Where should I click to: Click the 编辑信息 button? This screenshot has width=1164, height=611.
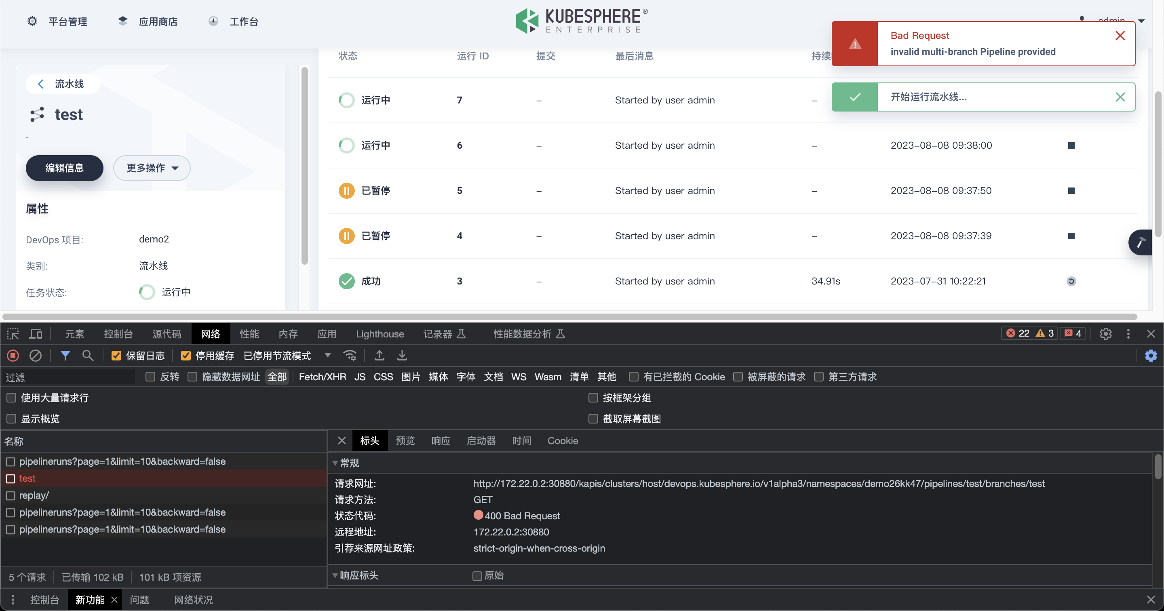pos(64,168)
